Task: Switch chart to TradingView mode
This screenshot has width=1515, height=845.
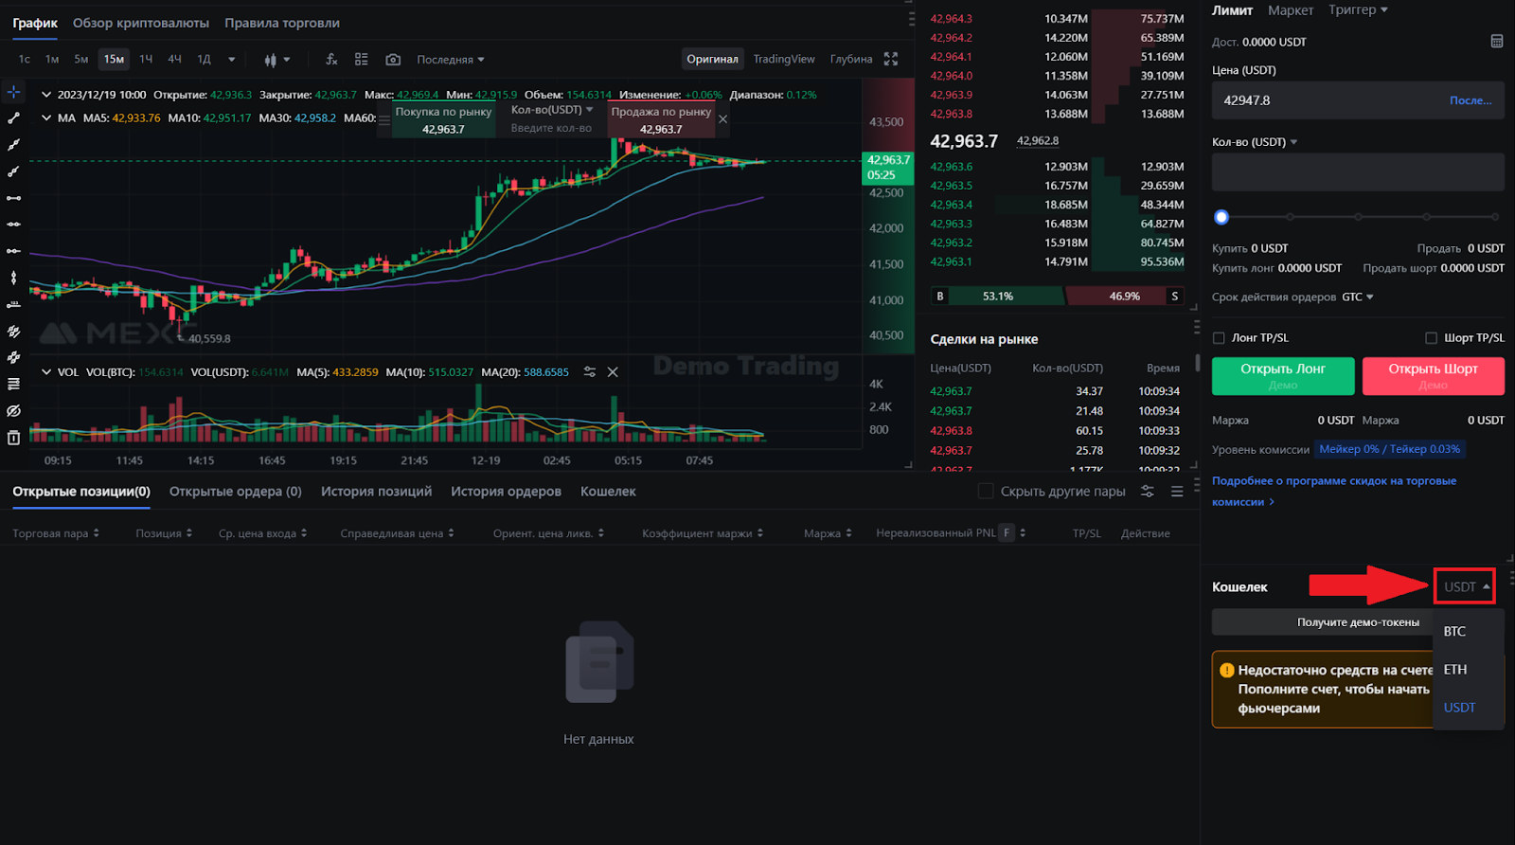Action: [x=784, y=59]
